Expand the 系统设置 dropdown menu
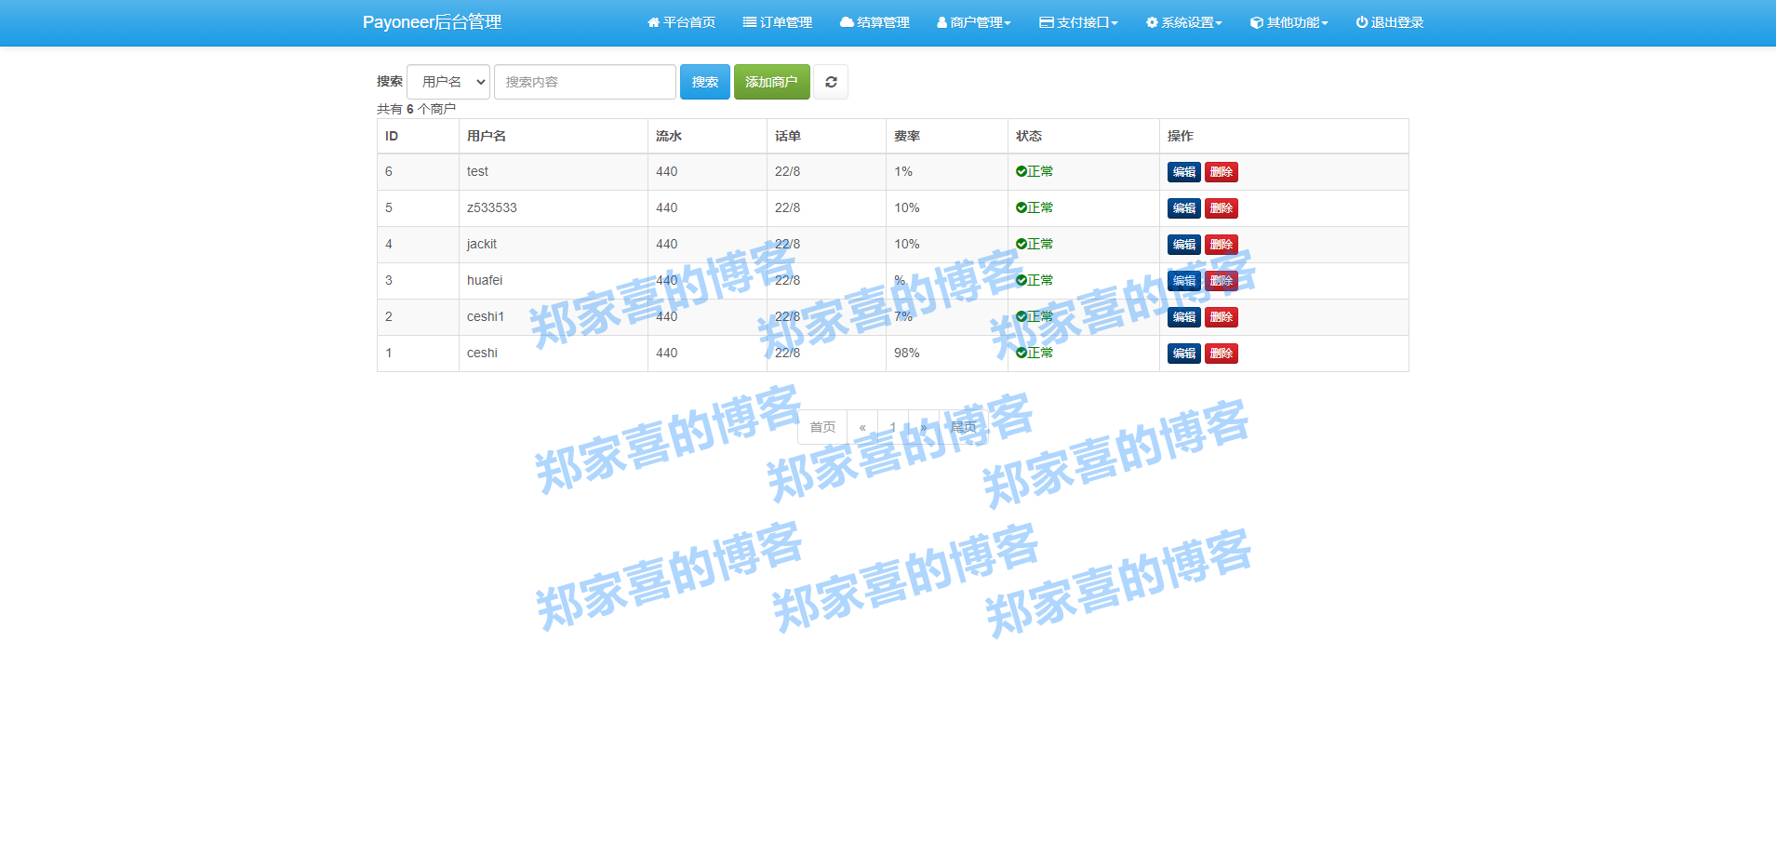Screen dimensions: 1776x868 [1184, 22]
